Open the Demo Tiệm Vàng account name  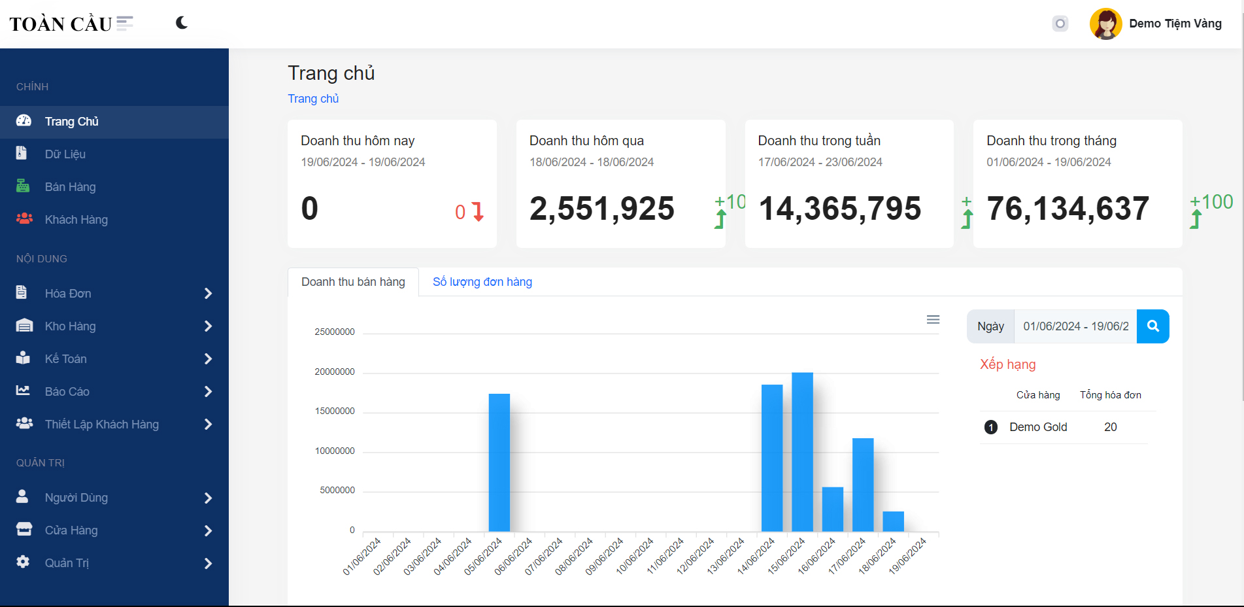(x=1175, y=24)
